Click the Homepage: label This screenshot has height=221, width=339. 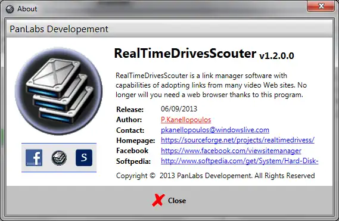pos(136,141)
